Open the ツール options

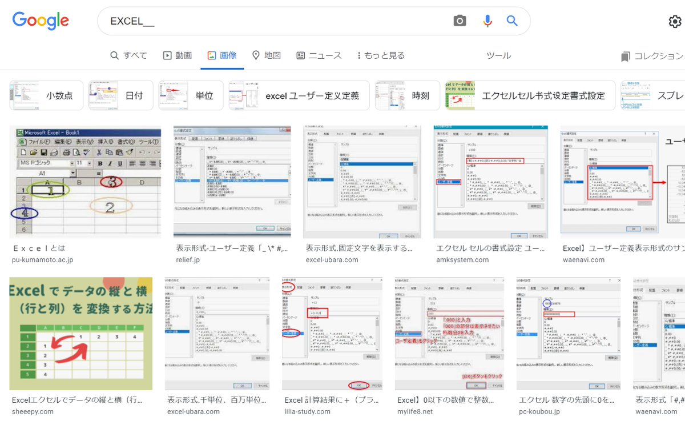click(498, 55)
